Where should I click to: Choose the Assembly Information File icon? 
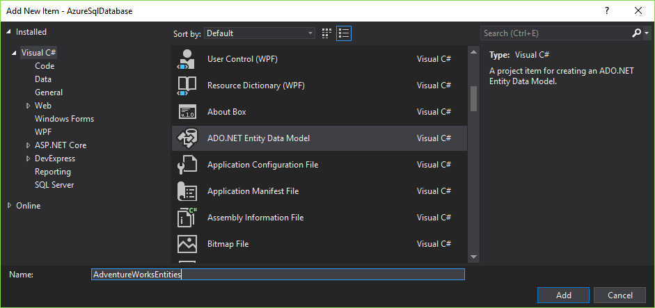[187, 218]
